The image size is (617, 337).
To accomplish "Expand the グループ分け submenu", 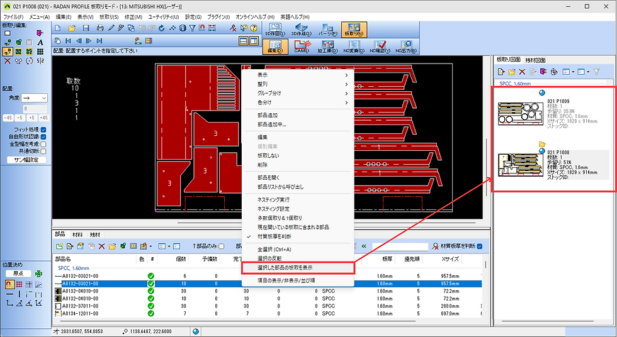I will (298, 93).
